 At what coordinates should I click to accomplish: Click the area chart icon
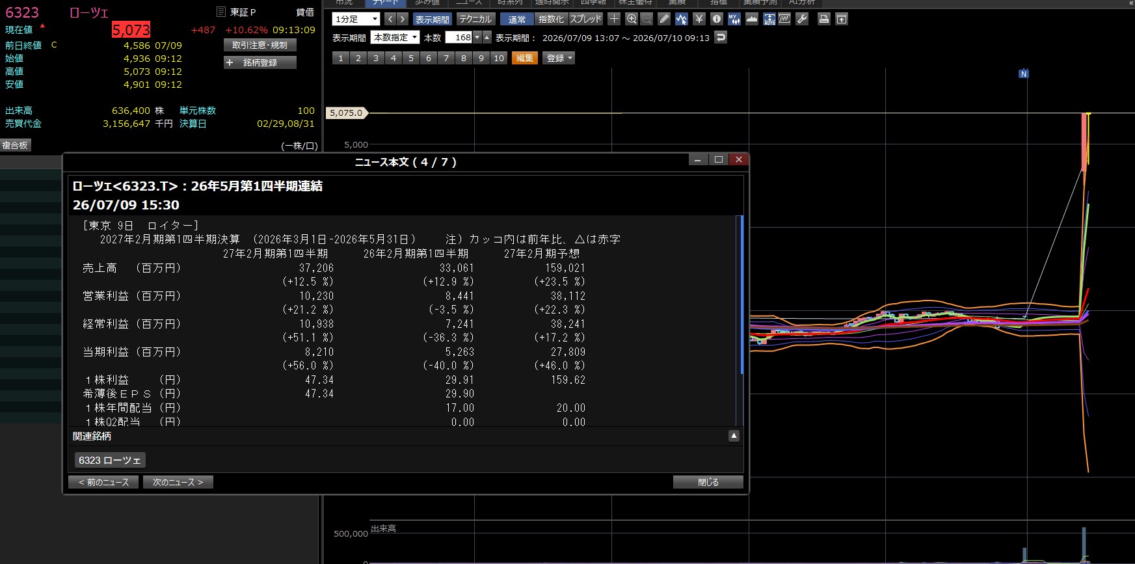tap(752, 19)
